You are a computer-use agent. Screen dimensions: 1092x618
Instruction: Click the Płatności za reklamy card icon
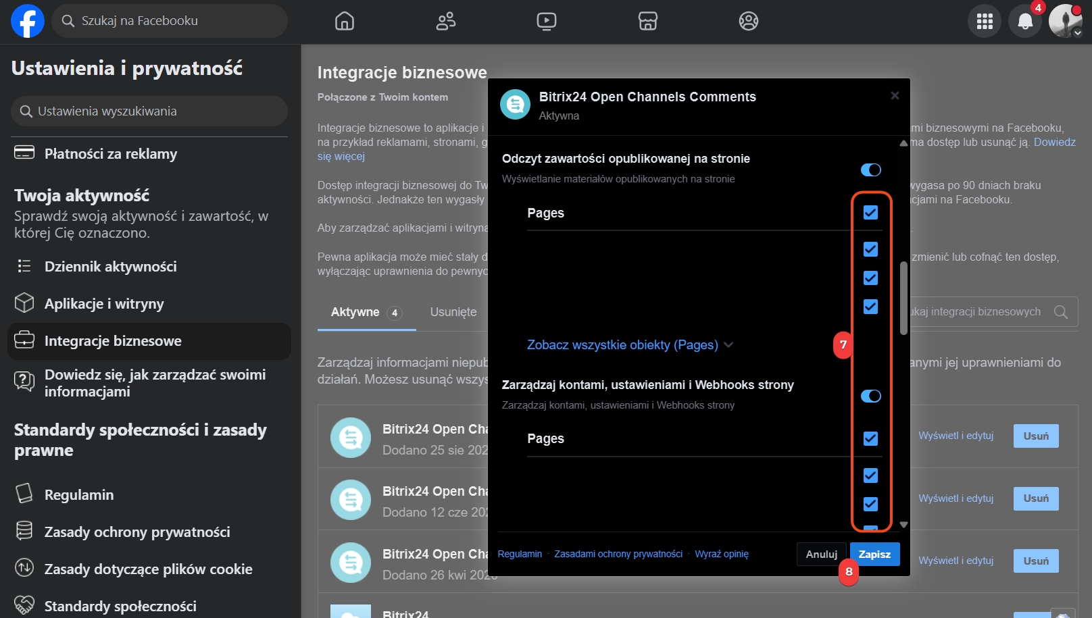click(x=24, y=153)
